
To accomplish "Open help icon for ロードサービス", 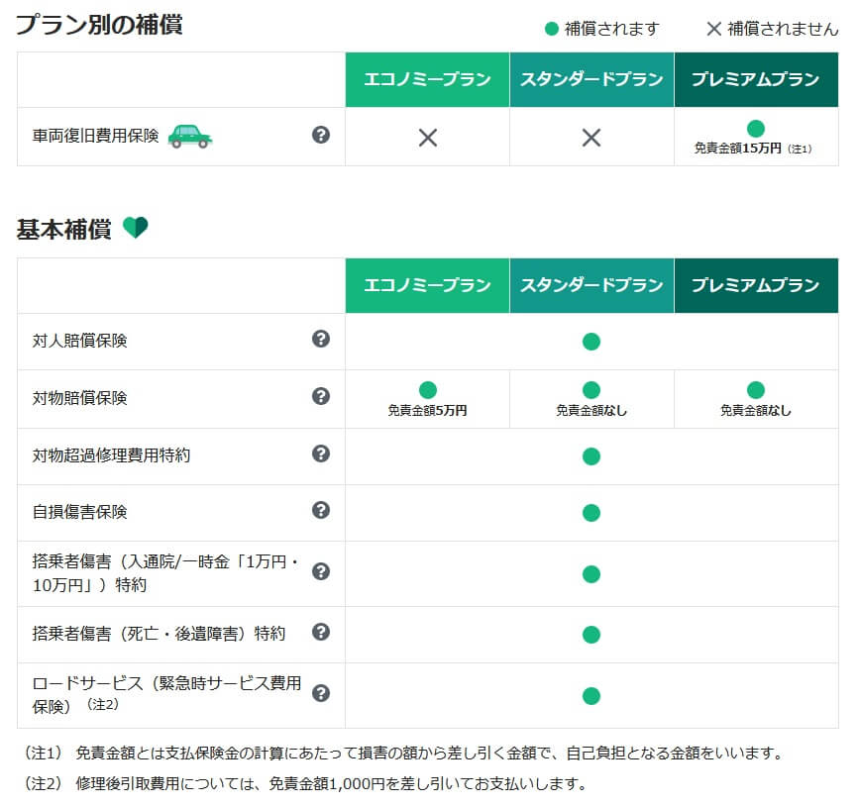I will [320, 693].
